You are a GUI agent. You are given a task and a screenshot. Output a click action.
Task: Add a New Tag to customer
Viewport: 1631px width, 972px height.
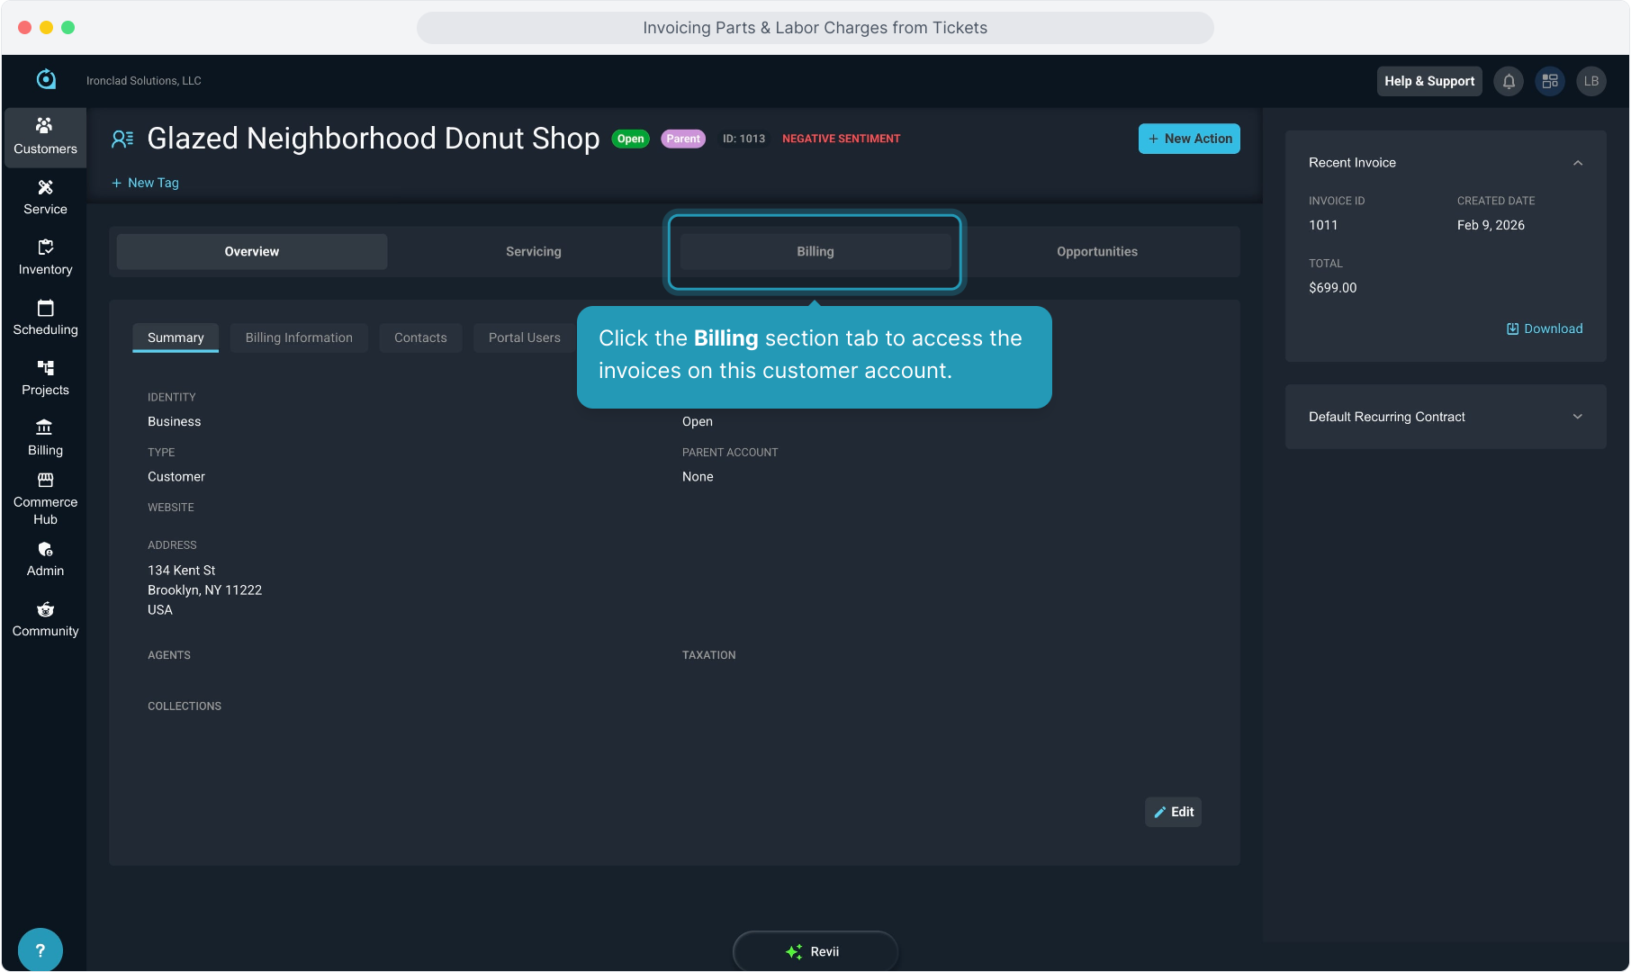click(145, 183)
